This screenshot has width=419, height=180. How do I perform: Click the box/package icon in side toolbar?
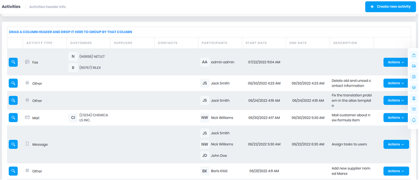click(414, 88)
